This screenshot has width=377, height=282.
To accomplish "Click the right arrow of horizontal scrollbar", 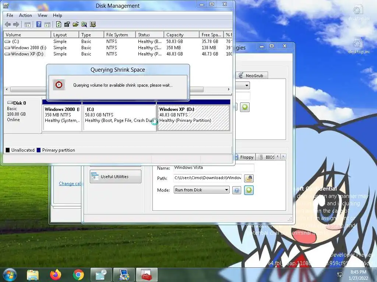I will coord(229,90).
